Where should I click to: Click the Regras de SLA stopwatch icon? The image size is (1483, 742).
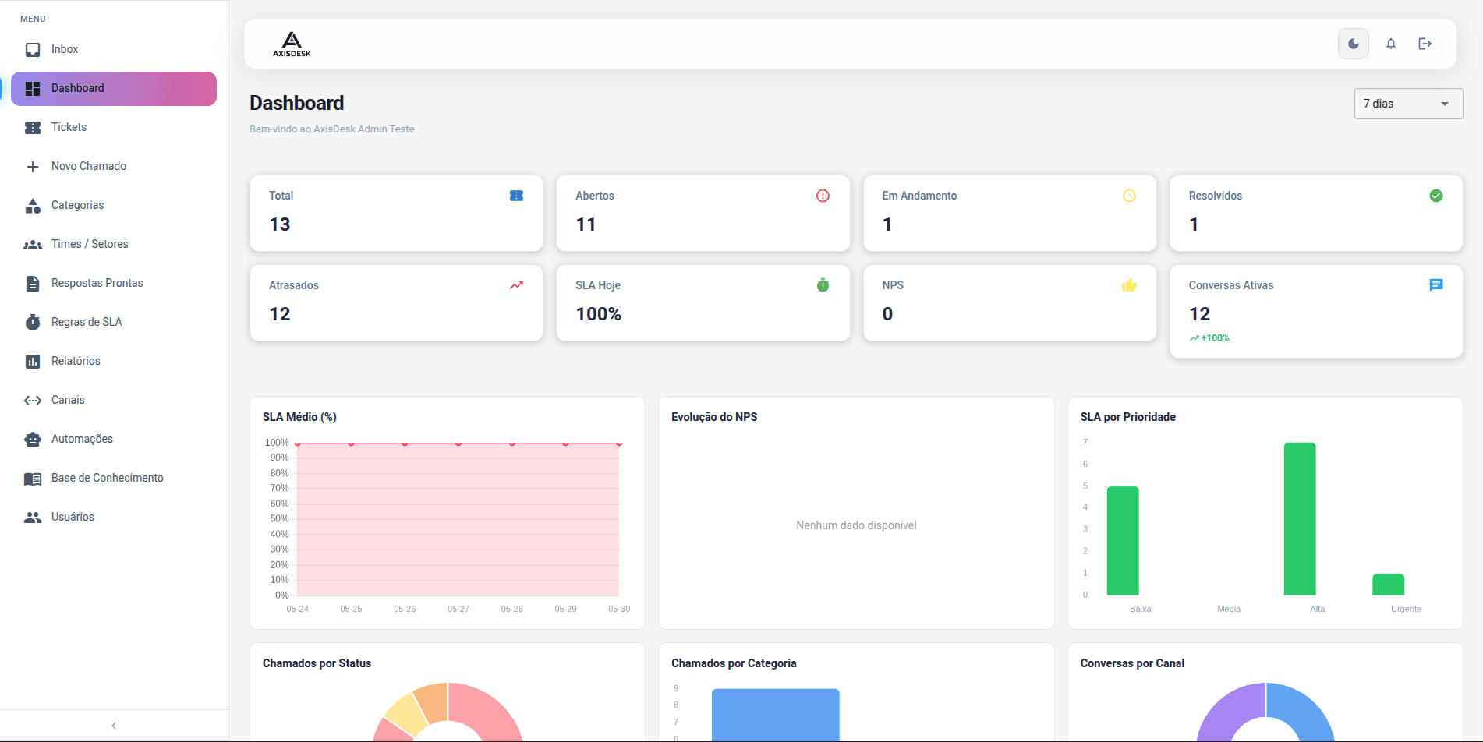33,323
